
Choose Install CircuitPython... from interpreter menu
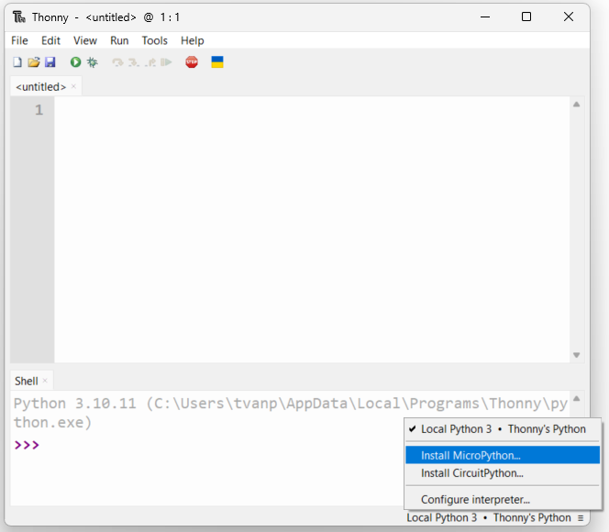(503, 473)
